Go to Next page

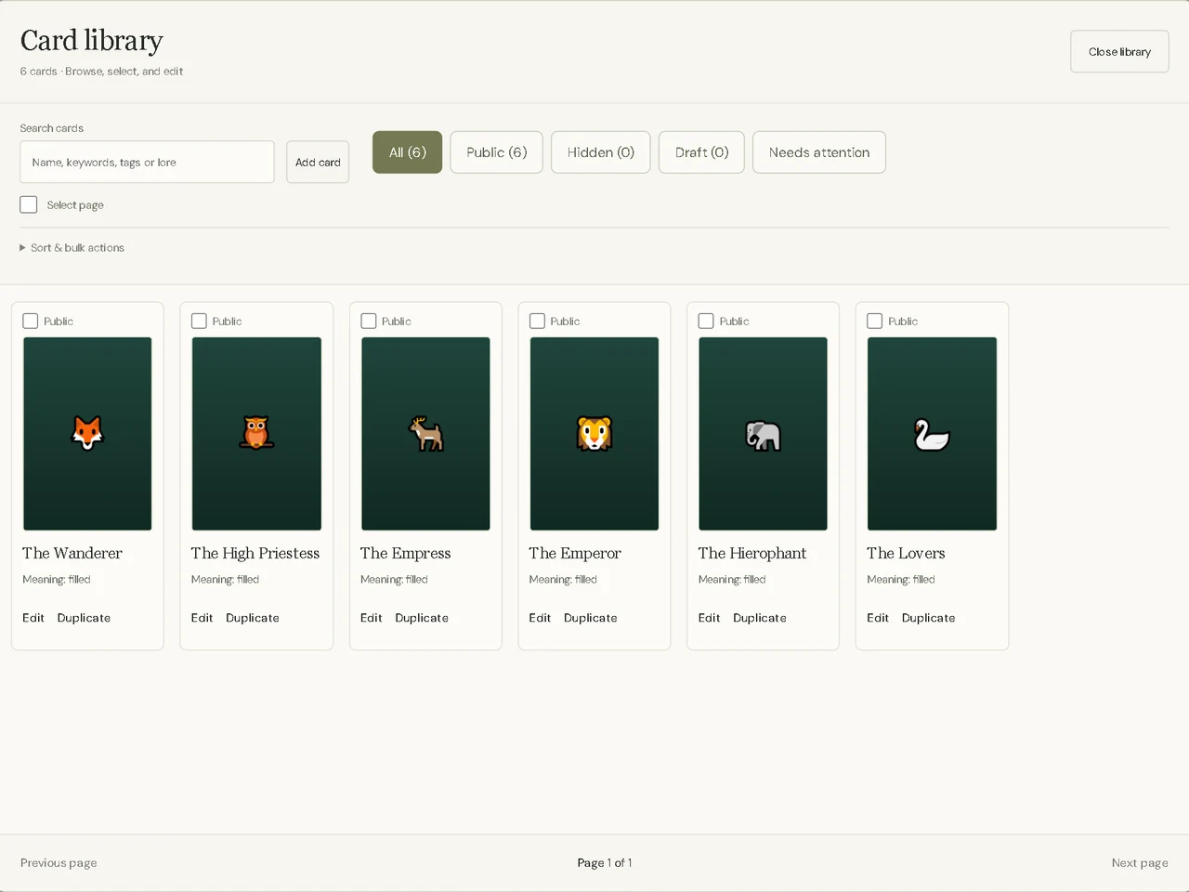[x=1140, y=863]
